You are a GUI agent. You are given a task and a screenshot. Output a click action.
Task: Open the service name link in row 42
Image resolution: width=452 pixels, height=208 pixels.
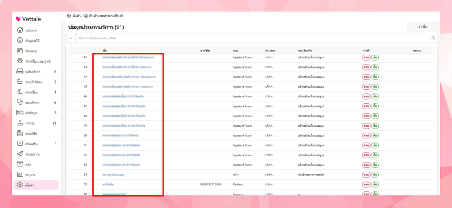[x=128, y=57]
